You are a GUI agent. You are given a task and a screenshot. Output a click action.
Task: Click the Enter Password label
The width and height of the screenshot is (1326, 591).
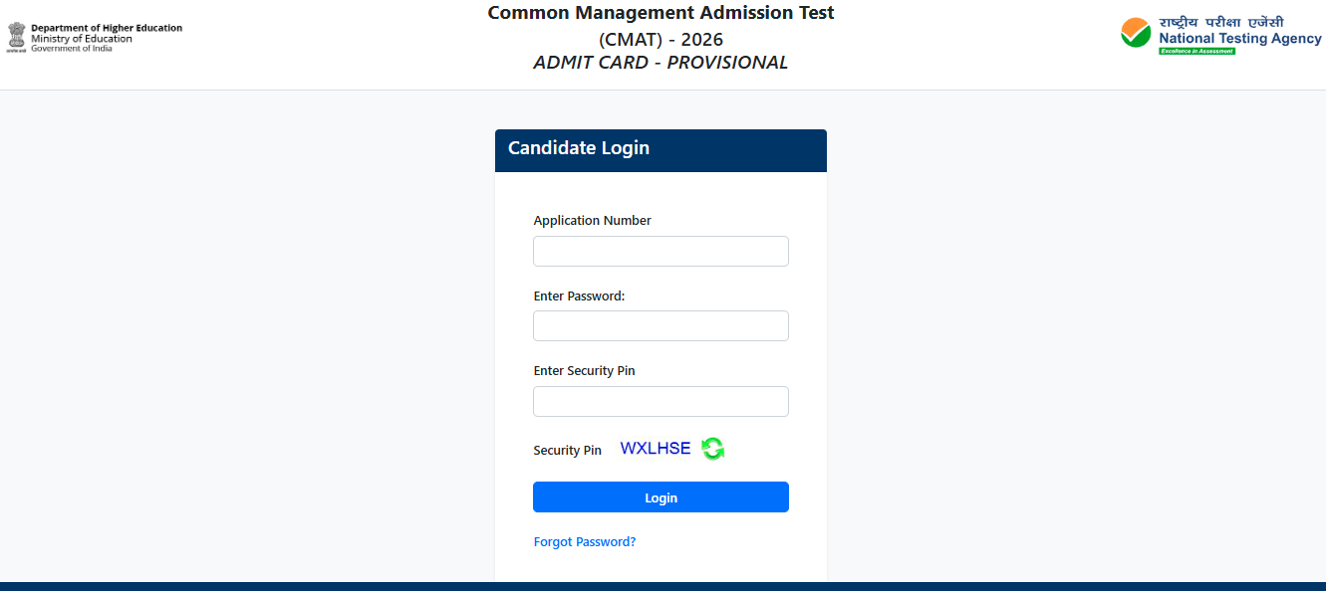[579, 296]
